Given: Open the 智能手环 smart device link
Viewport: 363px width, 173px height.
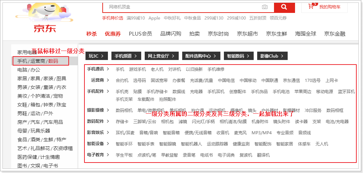Looking at the screenshot, I should (124, 144).
